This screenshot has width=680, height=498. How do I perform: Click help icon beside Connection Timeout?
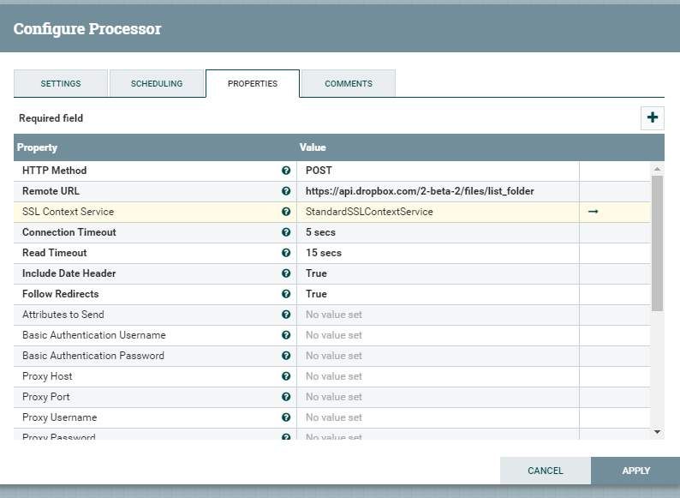286,232
